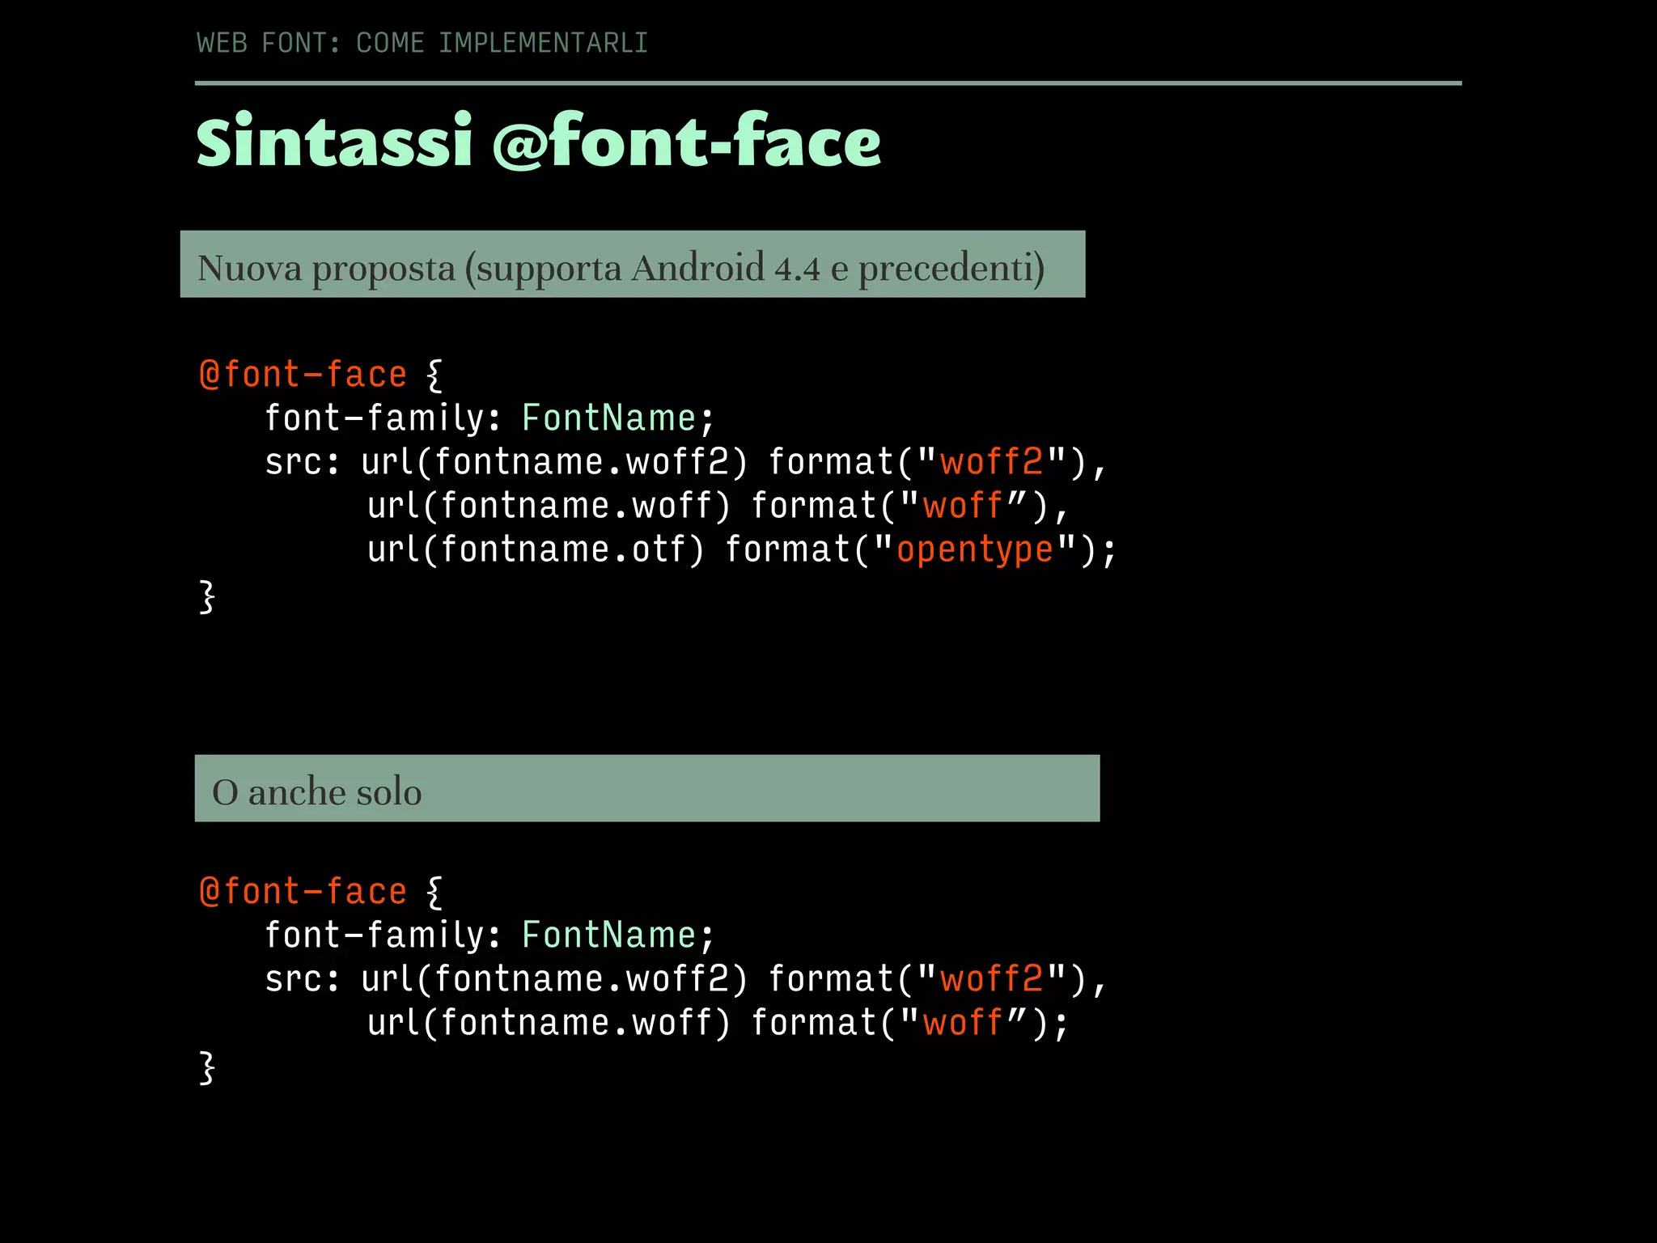
Task: Click the first '@font-face {' code line
Action: point(321,375)
